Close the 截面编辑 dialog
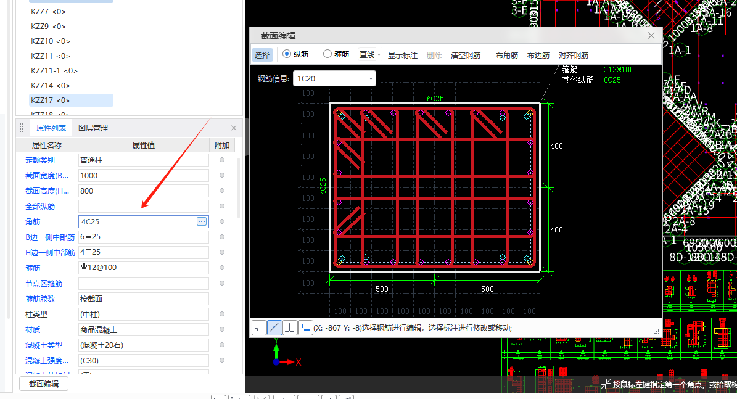Viewport: 737px width, 399px height. pyautogui.click(x=651, y=36)
